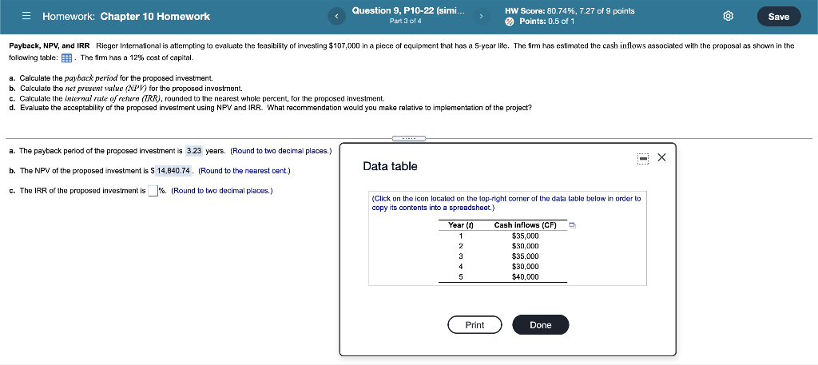This screenshot has height=365, width=818.
Task: Click the Done button
Action: (541, 325)
